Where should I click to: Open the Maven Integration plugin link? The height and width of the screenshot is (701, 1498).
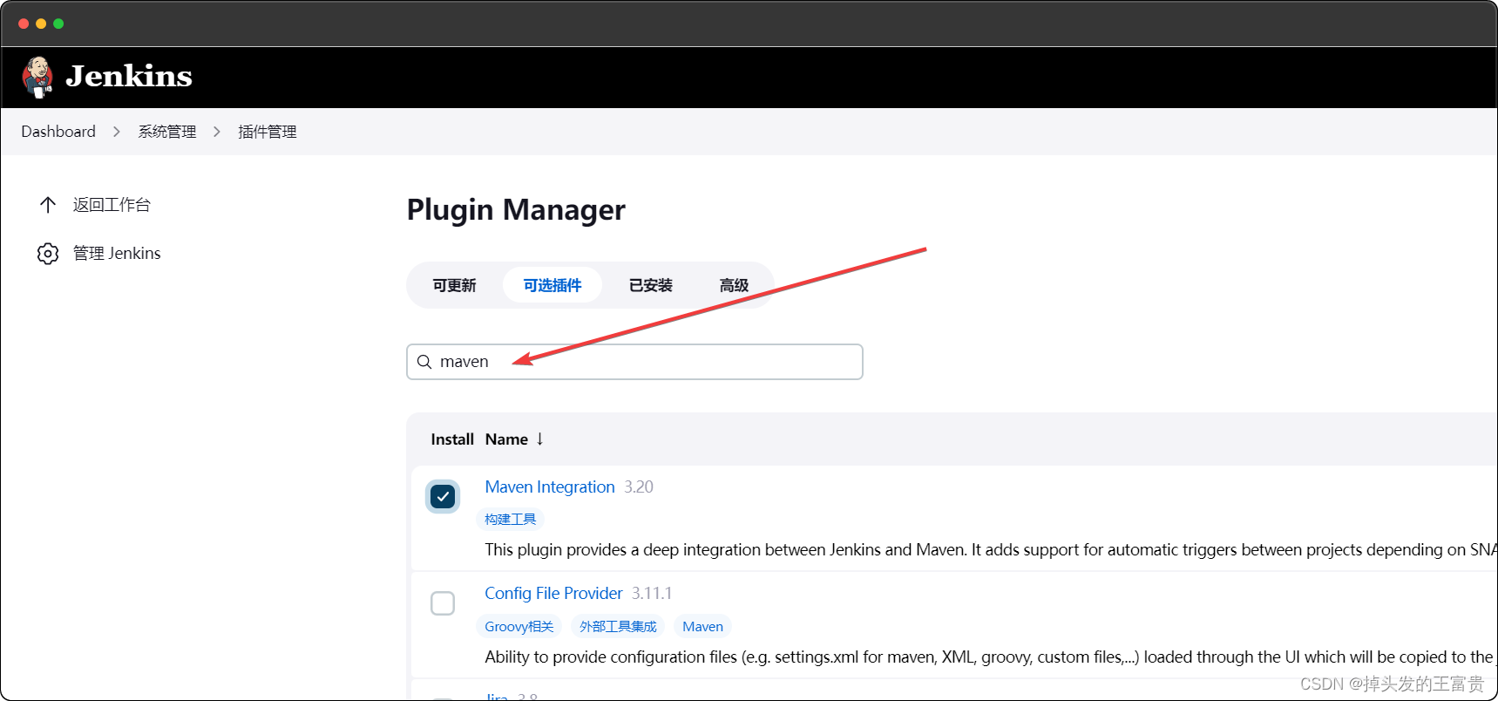pos(550,487)
